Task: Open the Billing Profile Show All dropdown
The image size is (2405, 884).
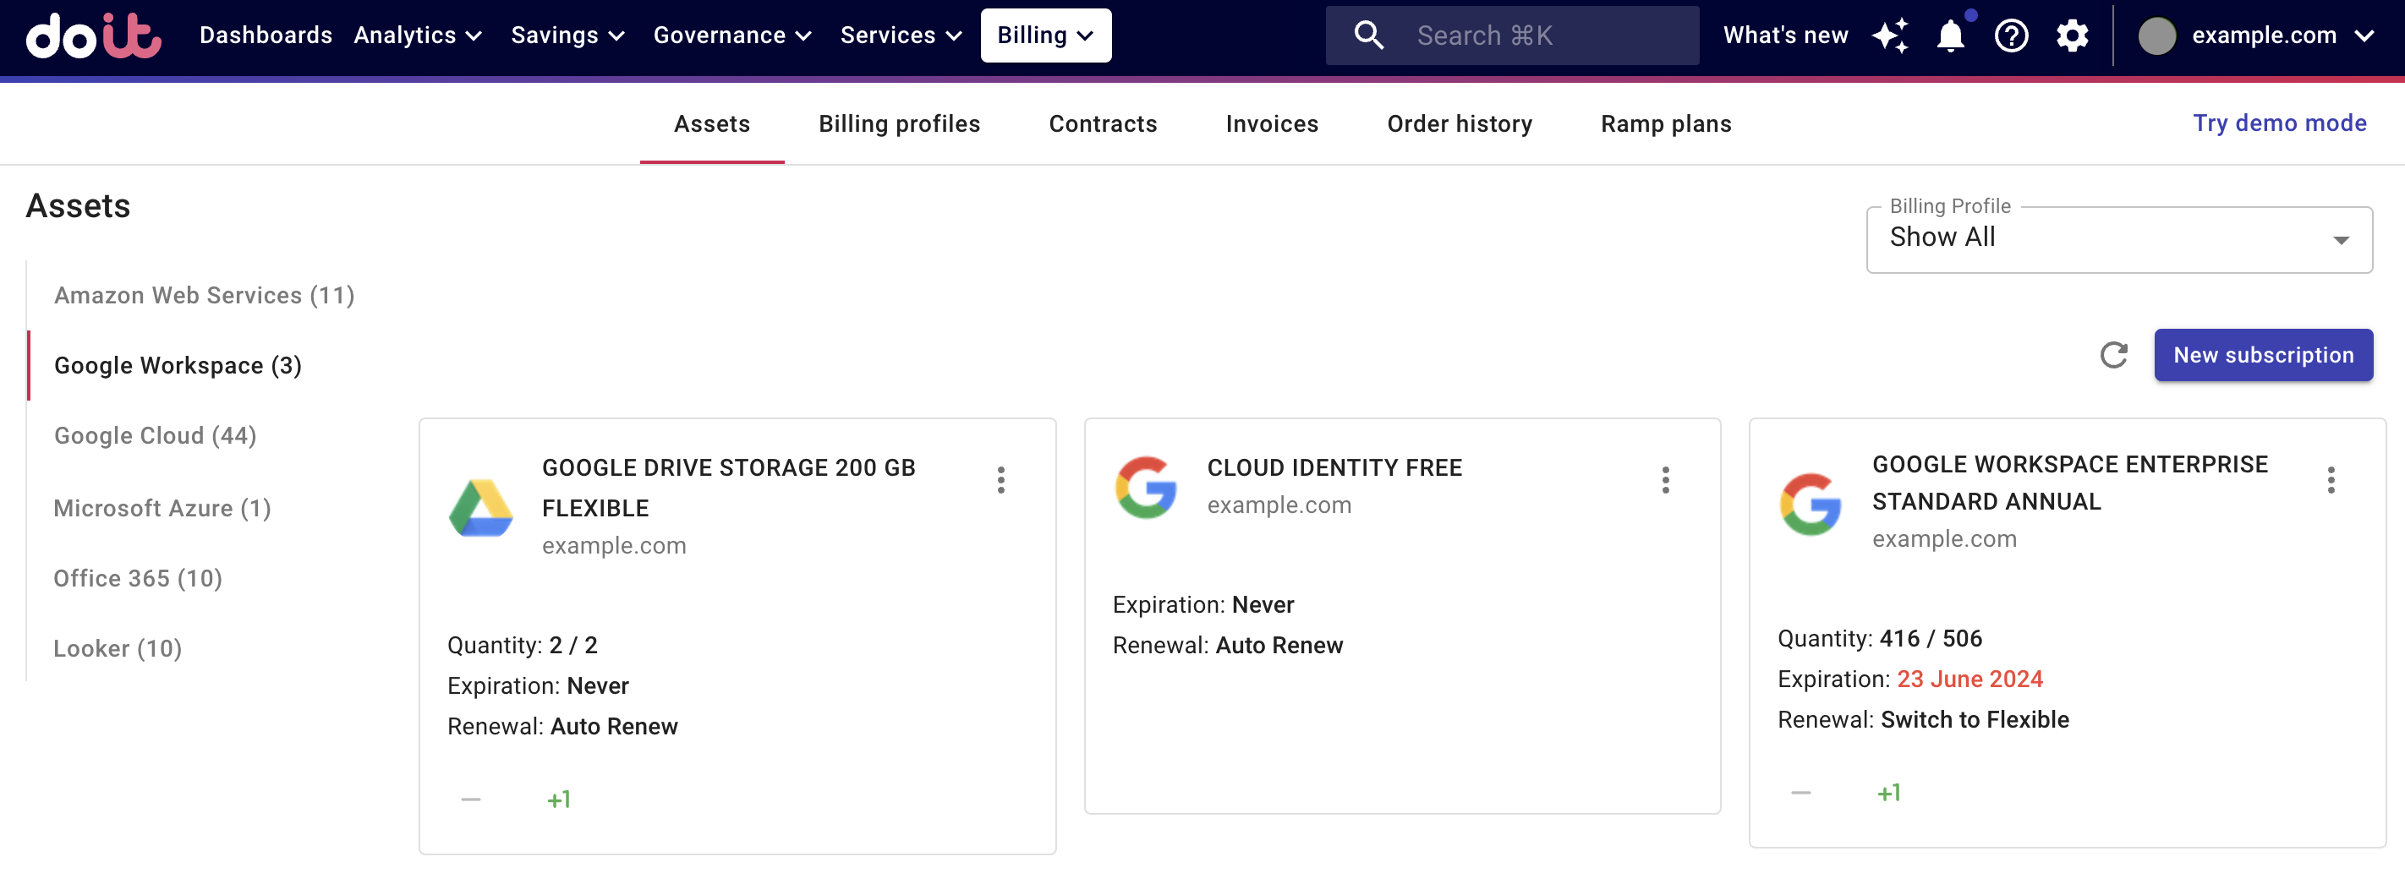Action: pyautogui.click(x=2119, y=239)
